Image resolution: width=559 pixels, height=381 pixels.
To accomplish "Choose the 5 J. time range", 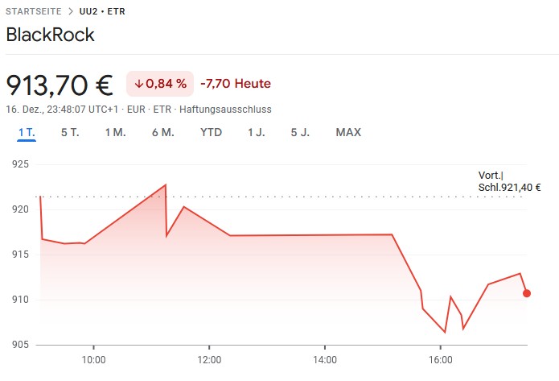I will [x=300, y=132].
